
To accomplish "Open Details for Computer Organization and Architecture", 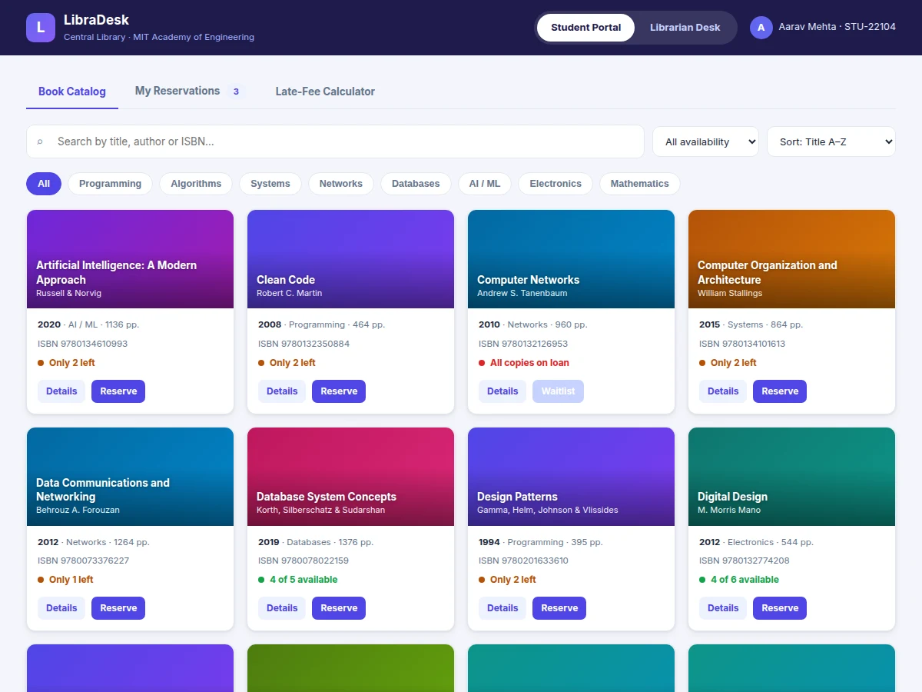I will 723,391.
